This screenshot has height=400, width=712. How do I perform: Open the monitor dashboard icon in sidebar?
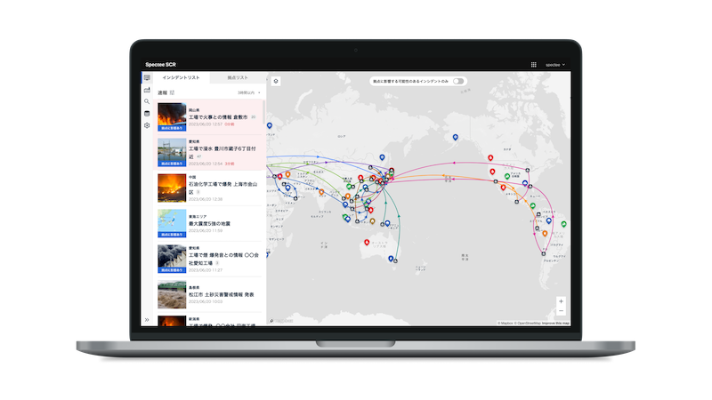point(147,78)
